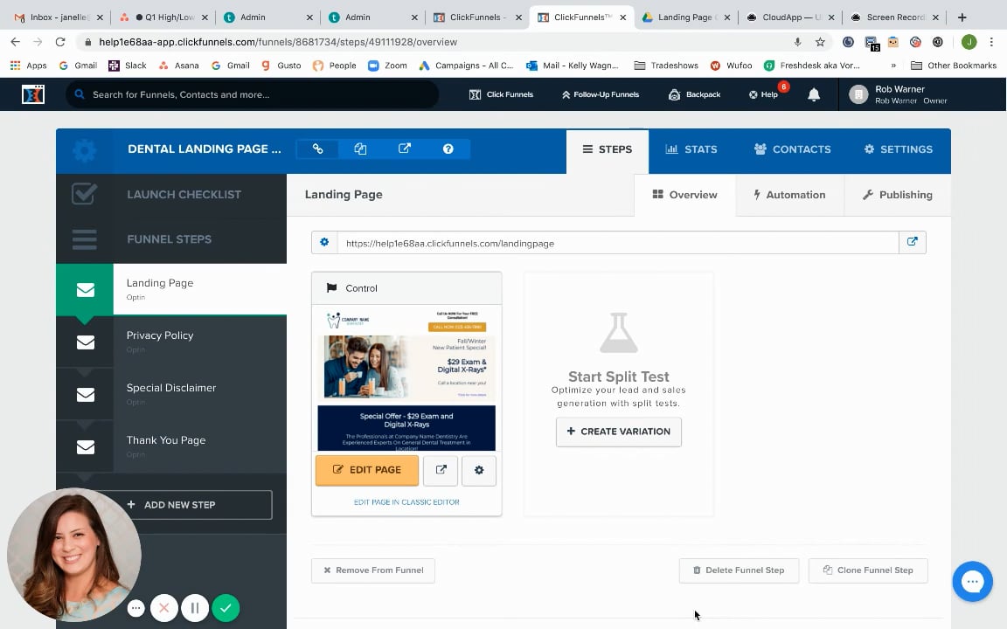Switch to the CONTACTS tab

tap(792, 149)
